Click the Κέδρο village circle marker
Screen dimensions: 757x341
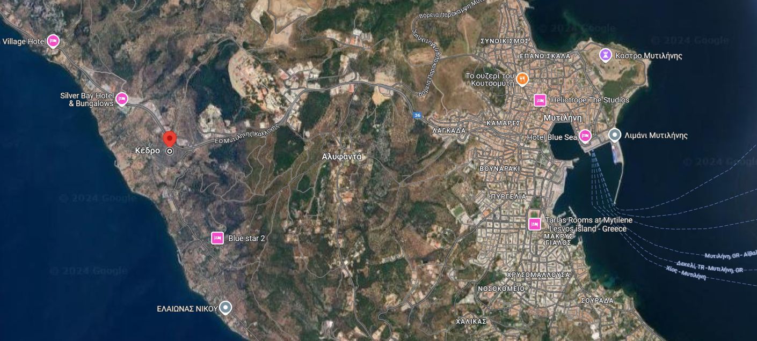170,151
